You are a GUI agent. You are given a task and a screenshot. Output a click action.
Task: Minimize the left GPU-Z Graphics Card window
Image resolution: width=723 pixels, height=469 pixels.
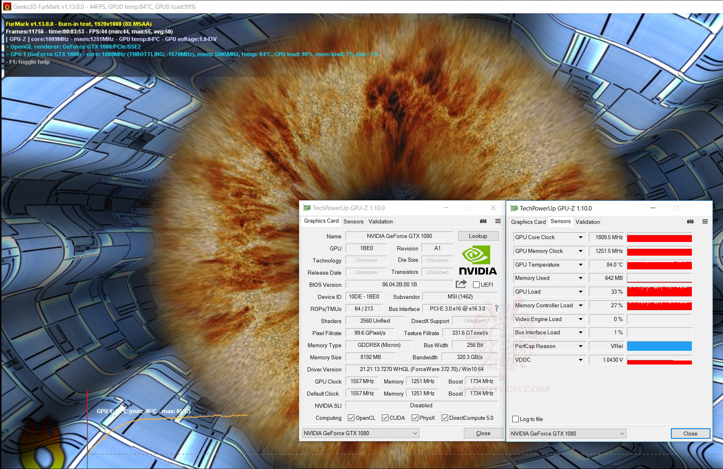point(446,208)
